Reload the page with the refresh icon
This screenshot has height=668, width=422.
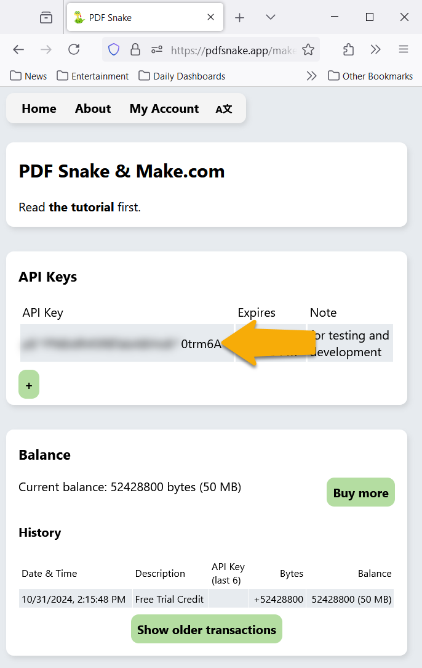(74, 49)
